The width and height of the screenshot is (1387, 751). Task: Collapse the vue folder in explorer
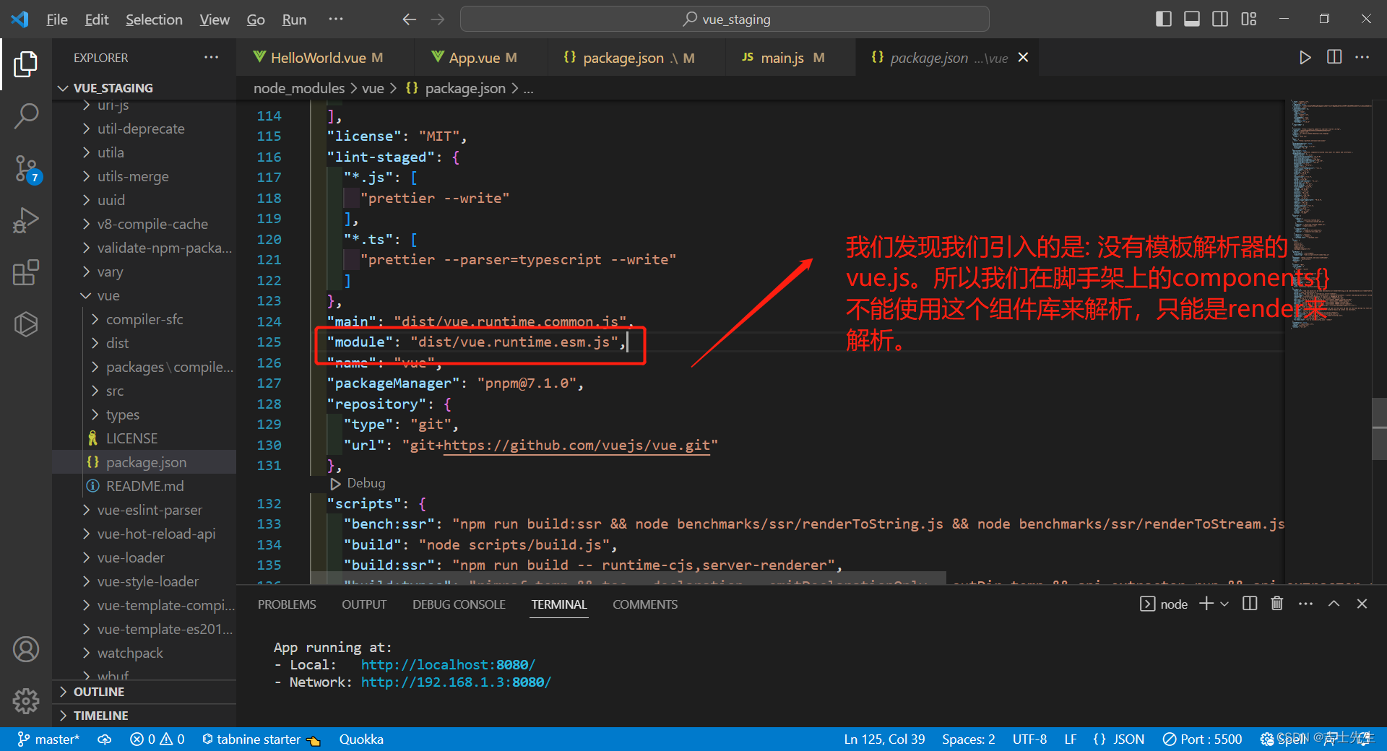pos(144,295)
